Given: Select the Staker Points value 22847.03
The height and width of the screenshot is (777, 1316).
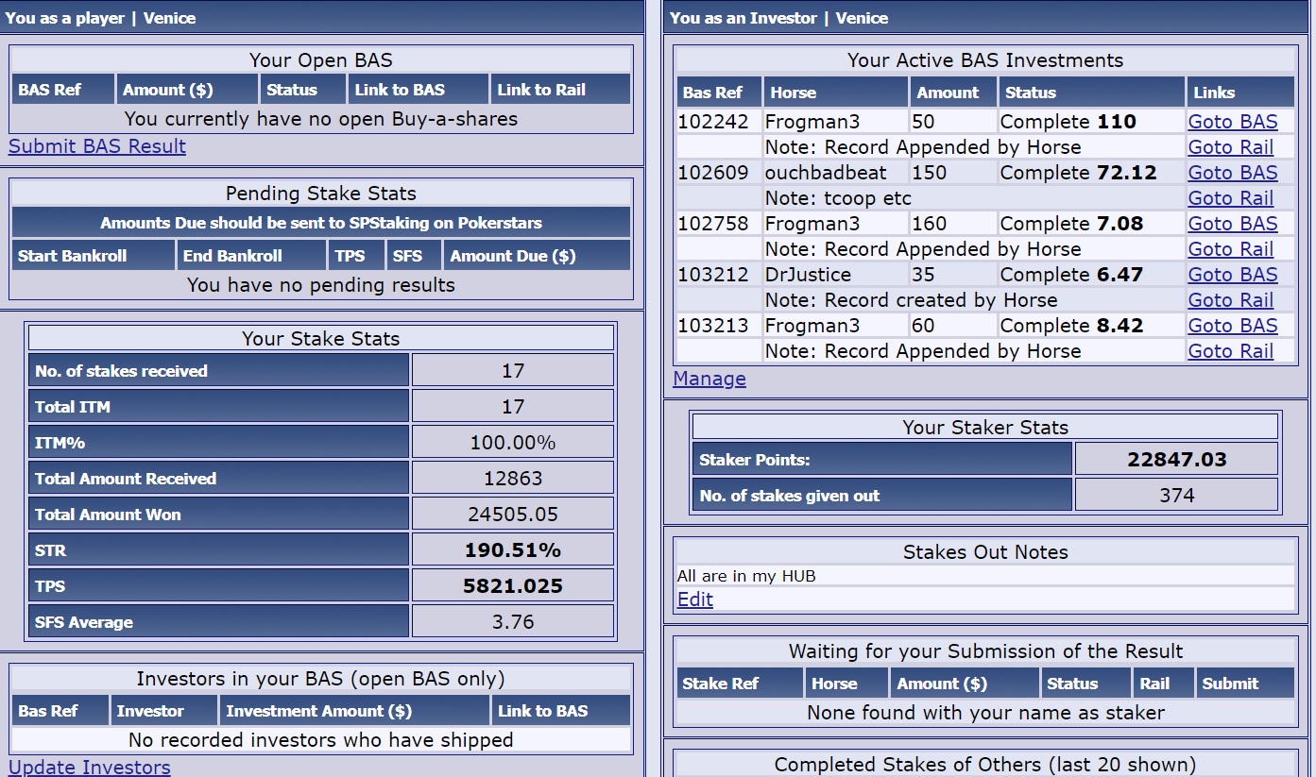Looking at the screenshot, I should (1176, 460).
